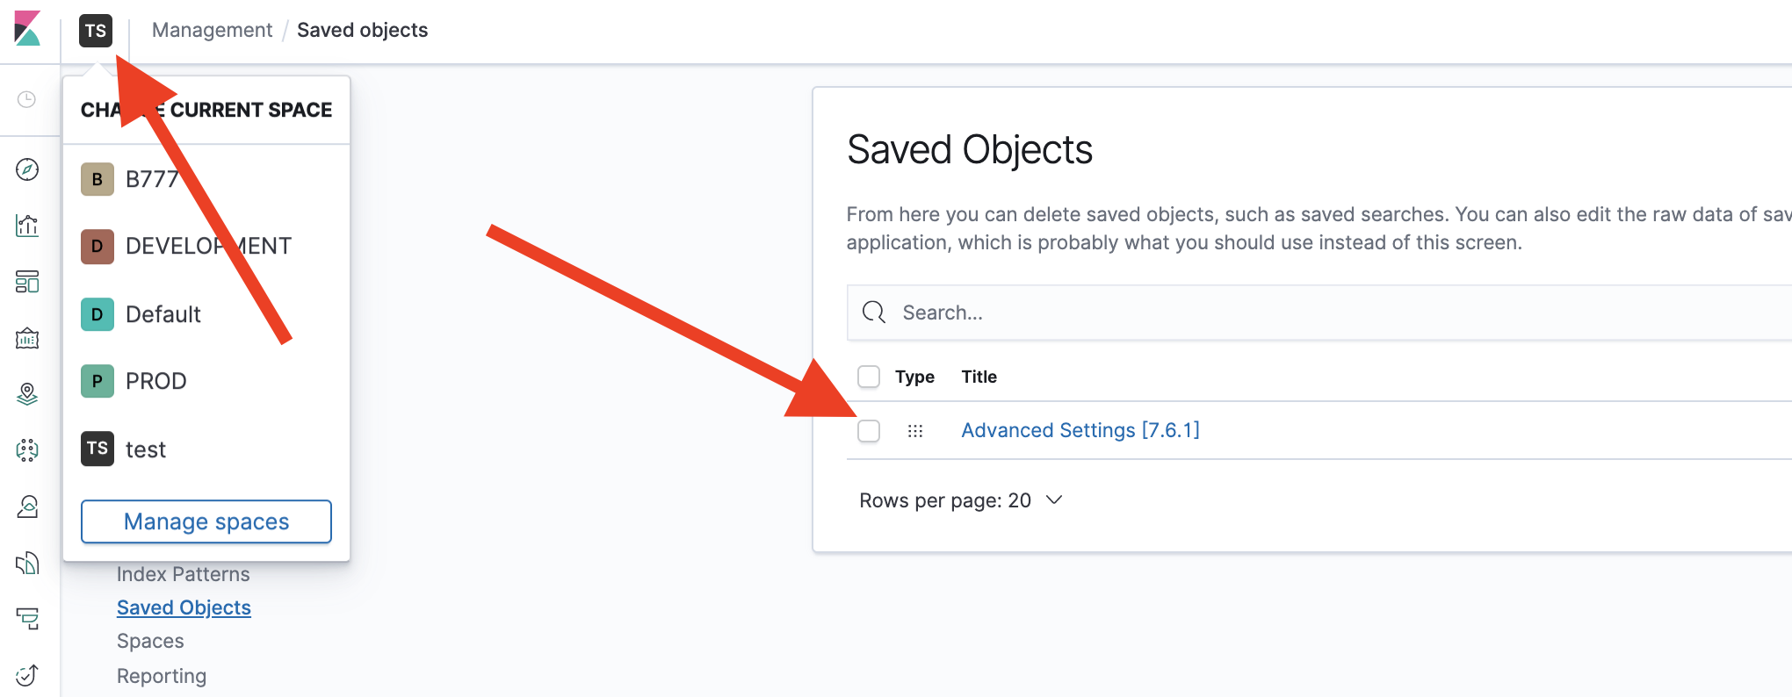Open Dashboard icon in sidebar
This screenshot has width=1792, height=697.
(27, 282)
